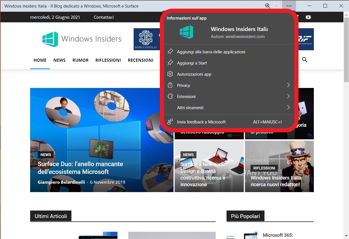Click the scrollbar down arrow
349x239 pixels.
346,236
